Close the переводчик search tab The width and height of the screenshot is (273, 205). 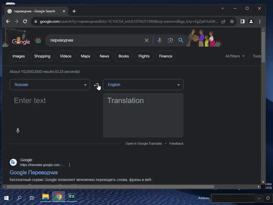tap(64, 11)
